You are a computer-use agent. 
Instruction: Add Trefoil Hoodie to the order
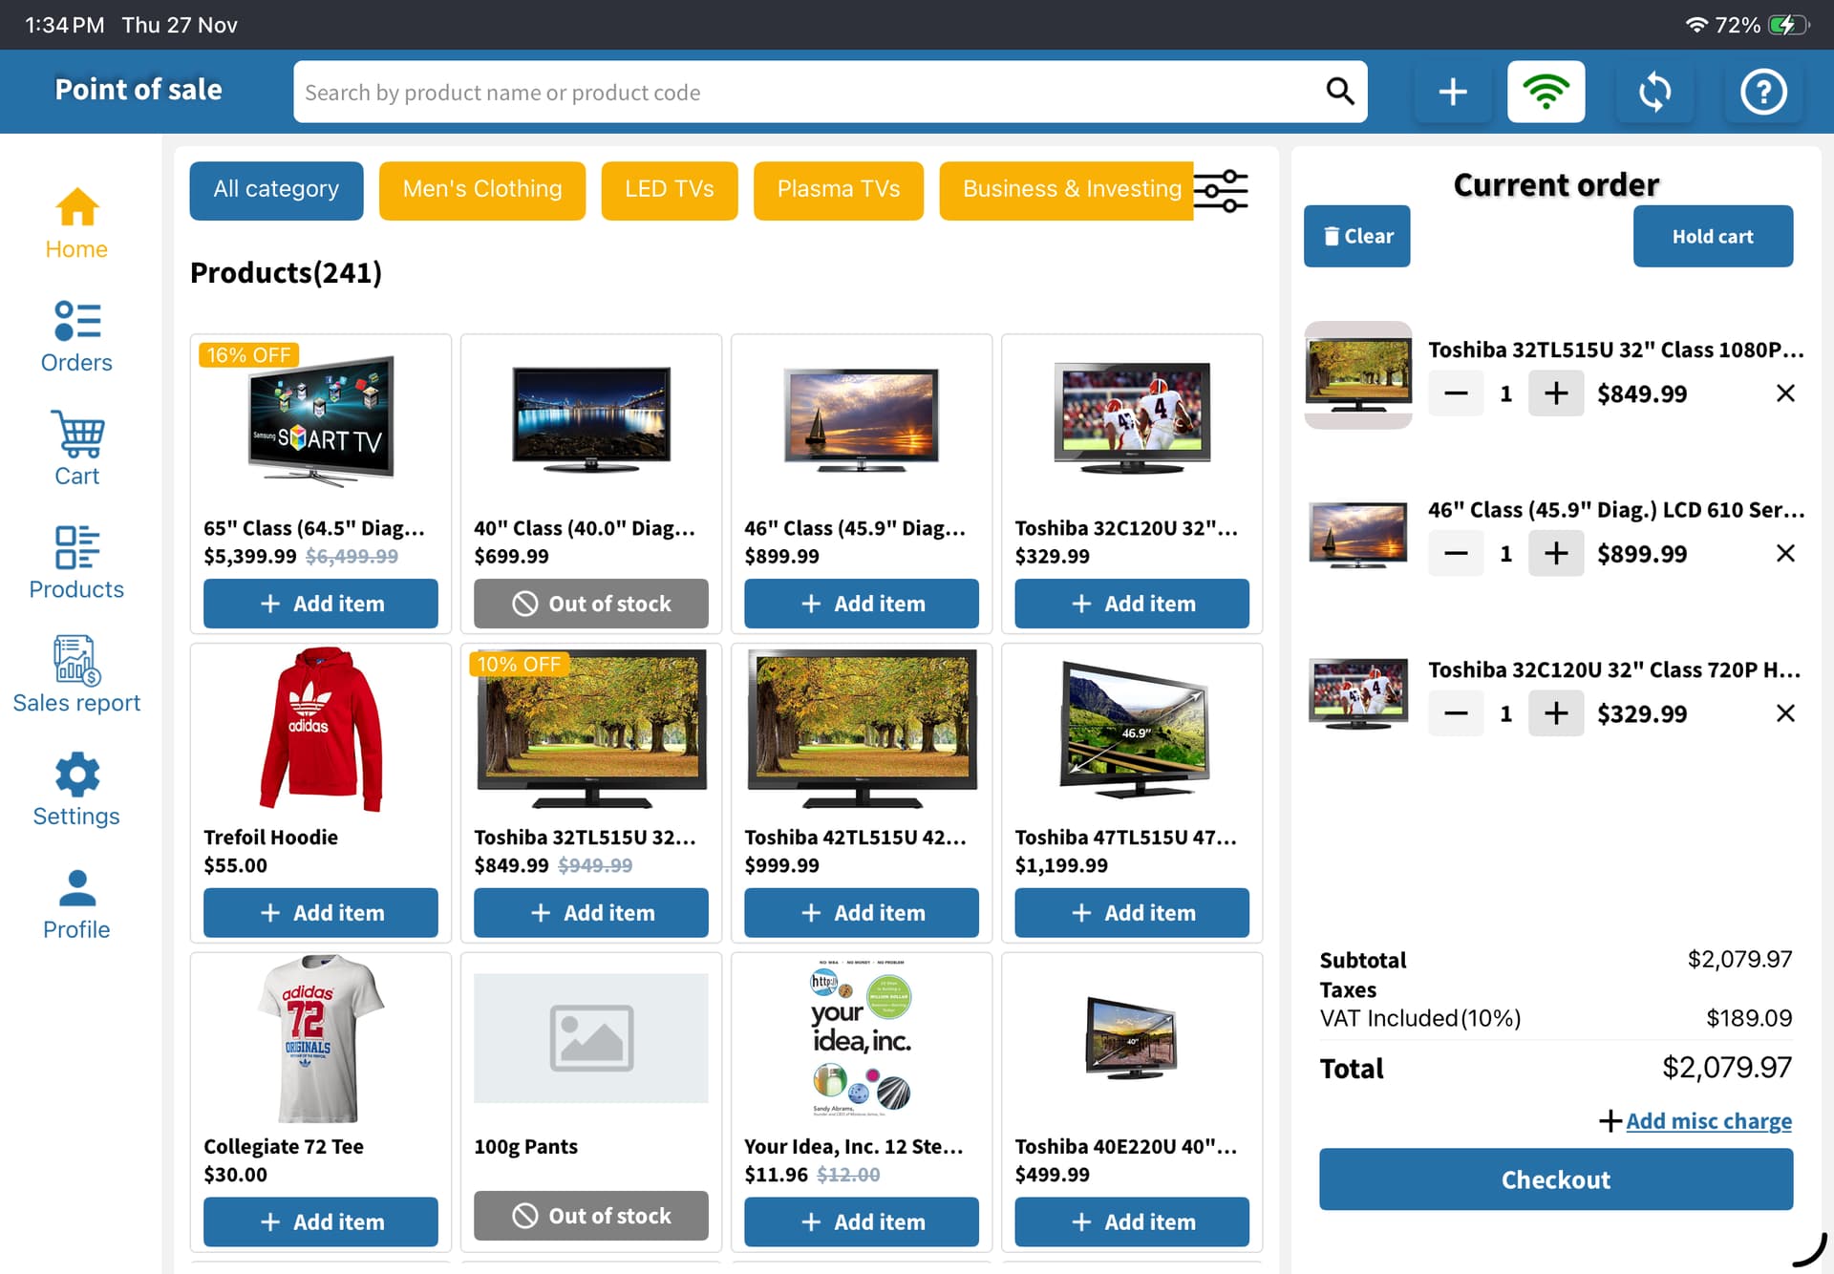coord(321,913)
